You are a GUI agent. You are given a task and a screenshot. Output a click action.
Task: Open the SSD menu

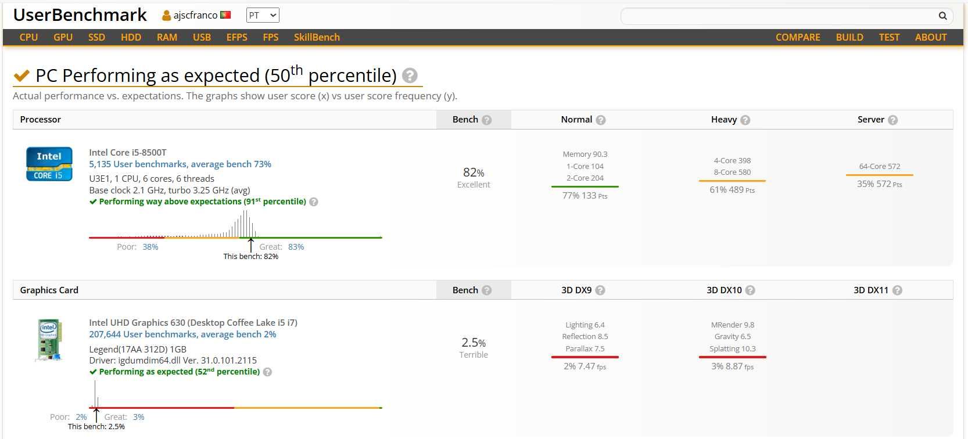[x=96, y=37]
